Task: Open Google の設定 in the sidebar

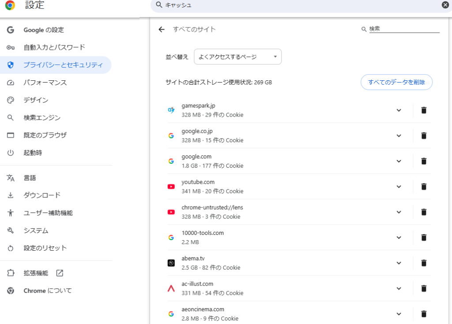Action: 56,30
